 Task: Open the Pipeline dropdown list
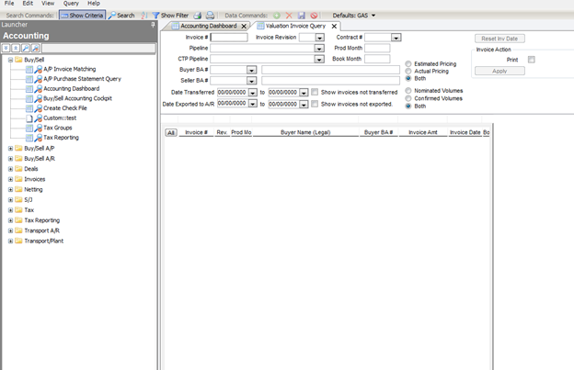[319, 48]
